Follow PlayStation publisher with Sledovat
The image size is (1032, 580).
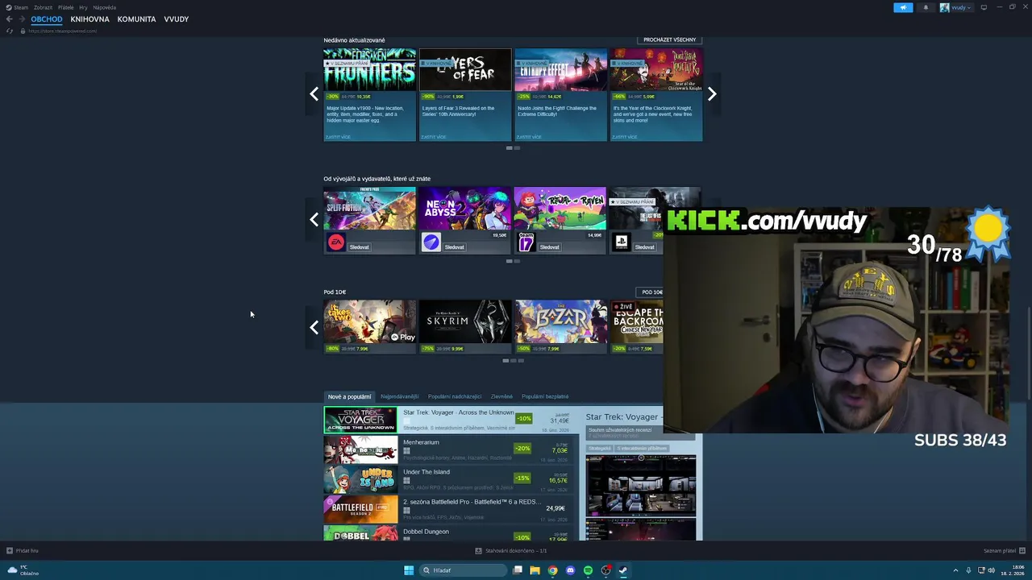click(x=645, y=247)
